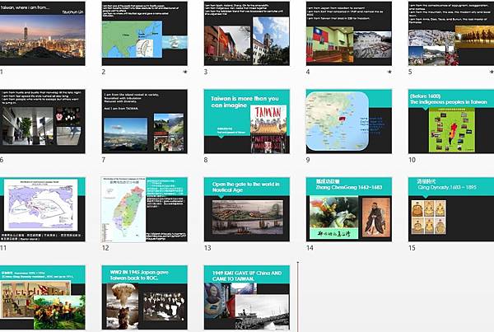Select slide 9 with the East Asia map
This screenshot has width=494, height=332.
349,121
